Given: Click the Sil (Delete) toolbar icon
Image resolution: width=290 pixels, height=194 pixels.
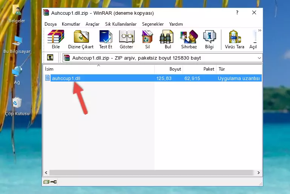Looking at the screenshot, I should (x=147, y=39).
